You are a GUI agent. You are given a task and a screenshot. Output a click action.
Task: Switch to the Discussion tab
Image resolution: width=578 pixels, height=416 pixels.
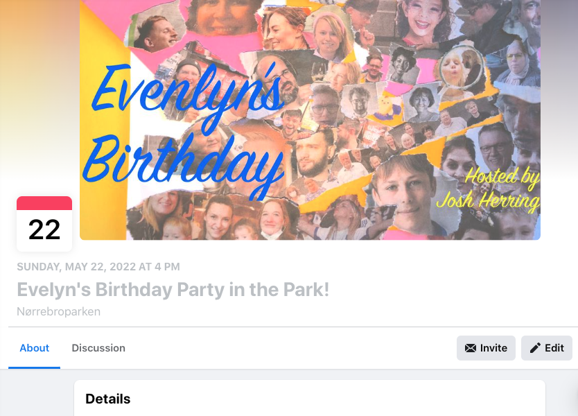(x=98, y=348)
